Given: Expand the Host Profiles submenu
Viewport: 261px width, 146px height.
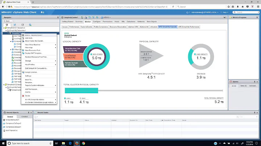Looking at the screenshot, I should point(39,65).
